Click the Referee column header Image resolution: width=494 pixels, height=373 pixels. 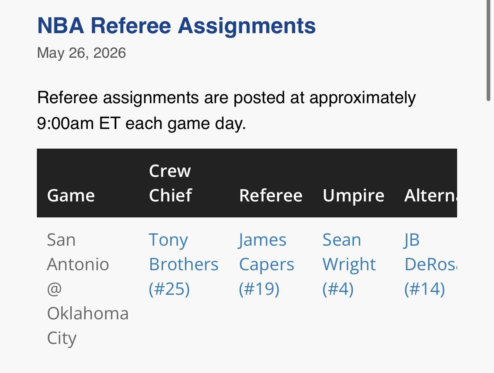[271, 196]
